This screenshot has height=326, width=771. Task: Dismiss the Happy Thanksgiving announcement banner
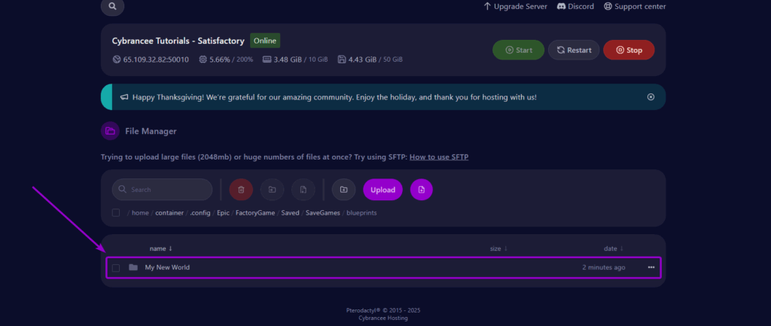click(x=651, y=97)
